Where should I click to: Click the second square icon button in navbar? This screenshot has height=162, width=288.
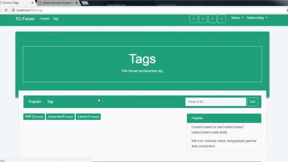pyautogui.click(x=203, y=19)
